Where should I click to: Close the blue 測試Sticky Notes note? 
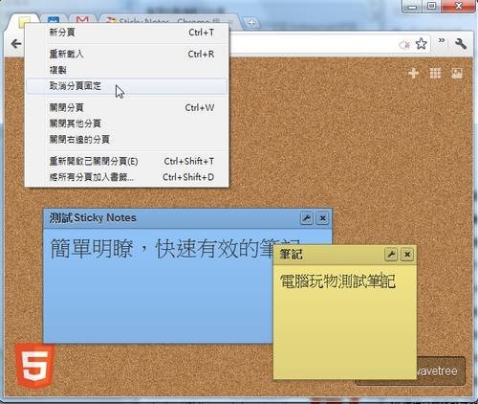click(322, 218)
